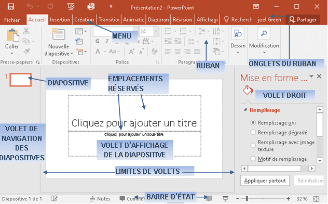Click the Coller paste clipboard icon

point(13,35)
